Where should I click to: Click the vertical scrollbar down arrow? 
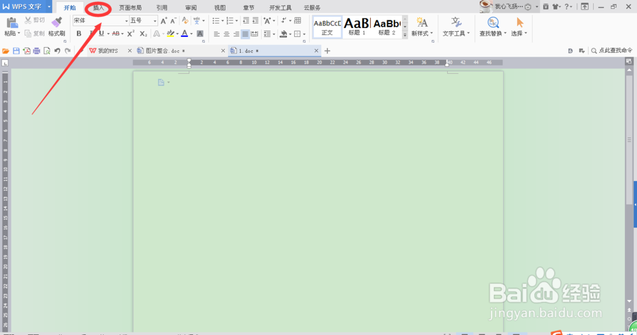click(x=629, y=301)
